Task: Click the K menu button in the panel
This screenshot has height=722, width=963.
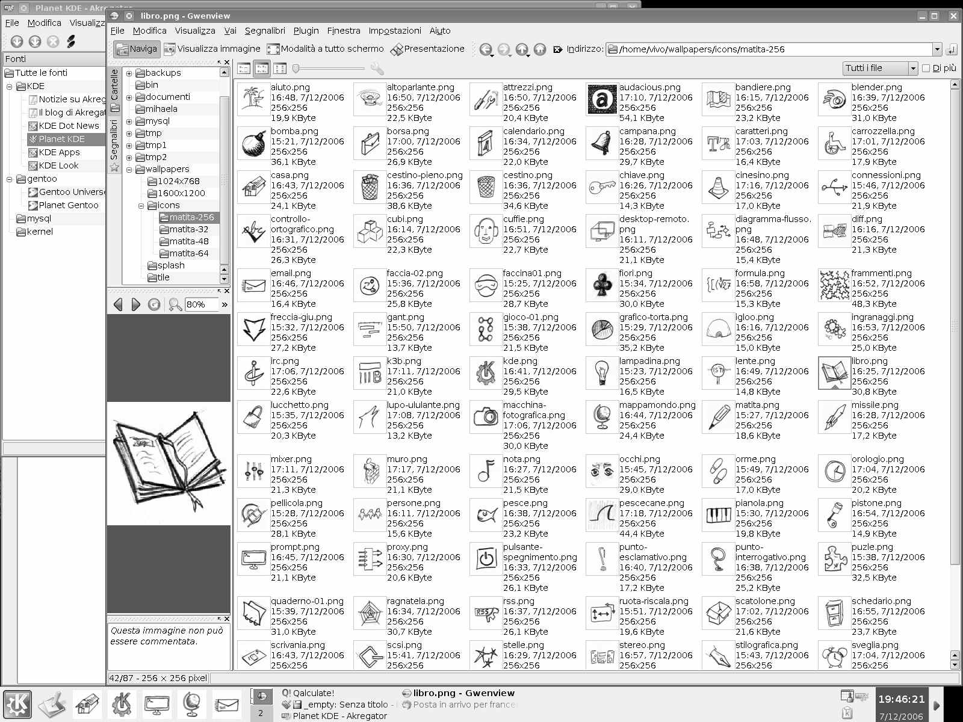Action: [x=17, y=703]
